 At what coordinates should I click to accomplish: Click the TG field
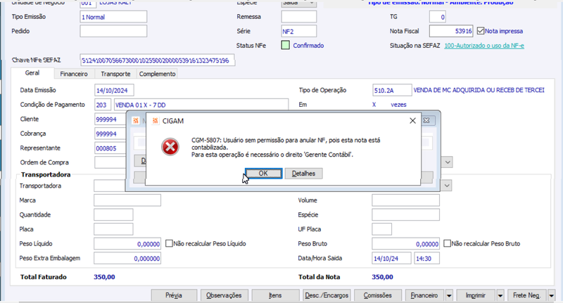click(x=437, y=17)
